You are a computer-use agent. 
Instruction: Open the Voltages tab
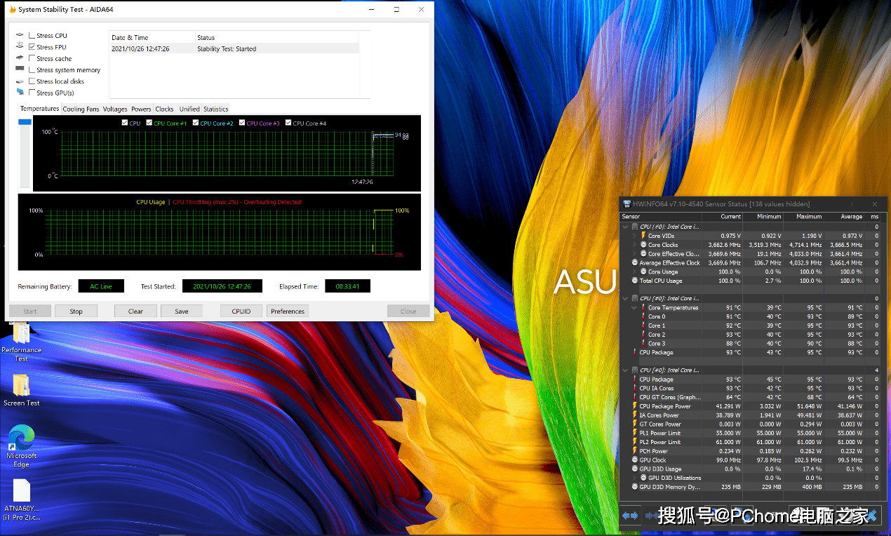[x=115, y=109]
